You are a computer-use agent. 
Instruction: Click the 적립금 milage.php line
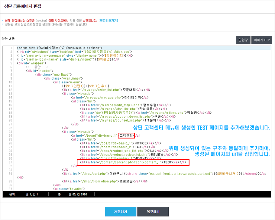click(146, 113)
